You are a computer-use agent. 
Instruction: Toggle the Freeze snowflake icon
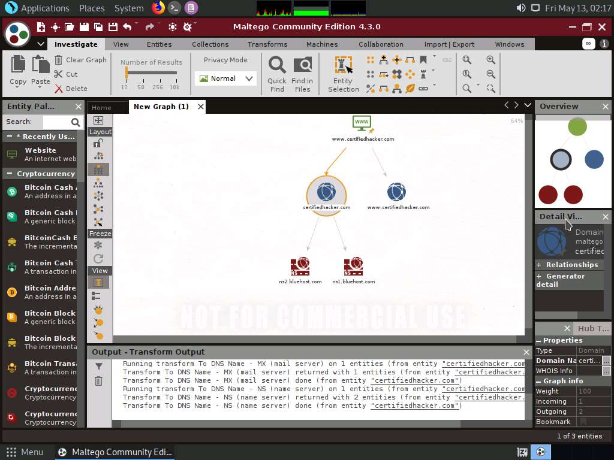tap(98, 245)
